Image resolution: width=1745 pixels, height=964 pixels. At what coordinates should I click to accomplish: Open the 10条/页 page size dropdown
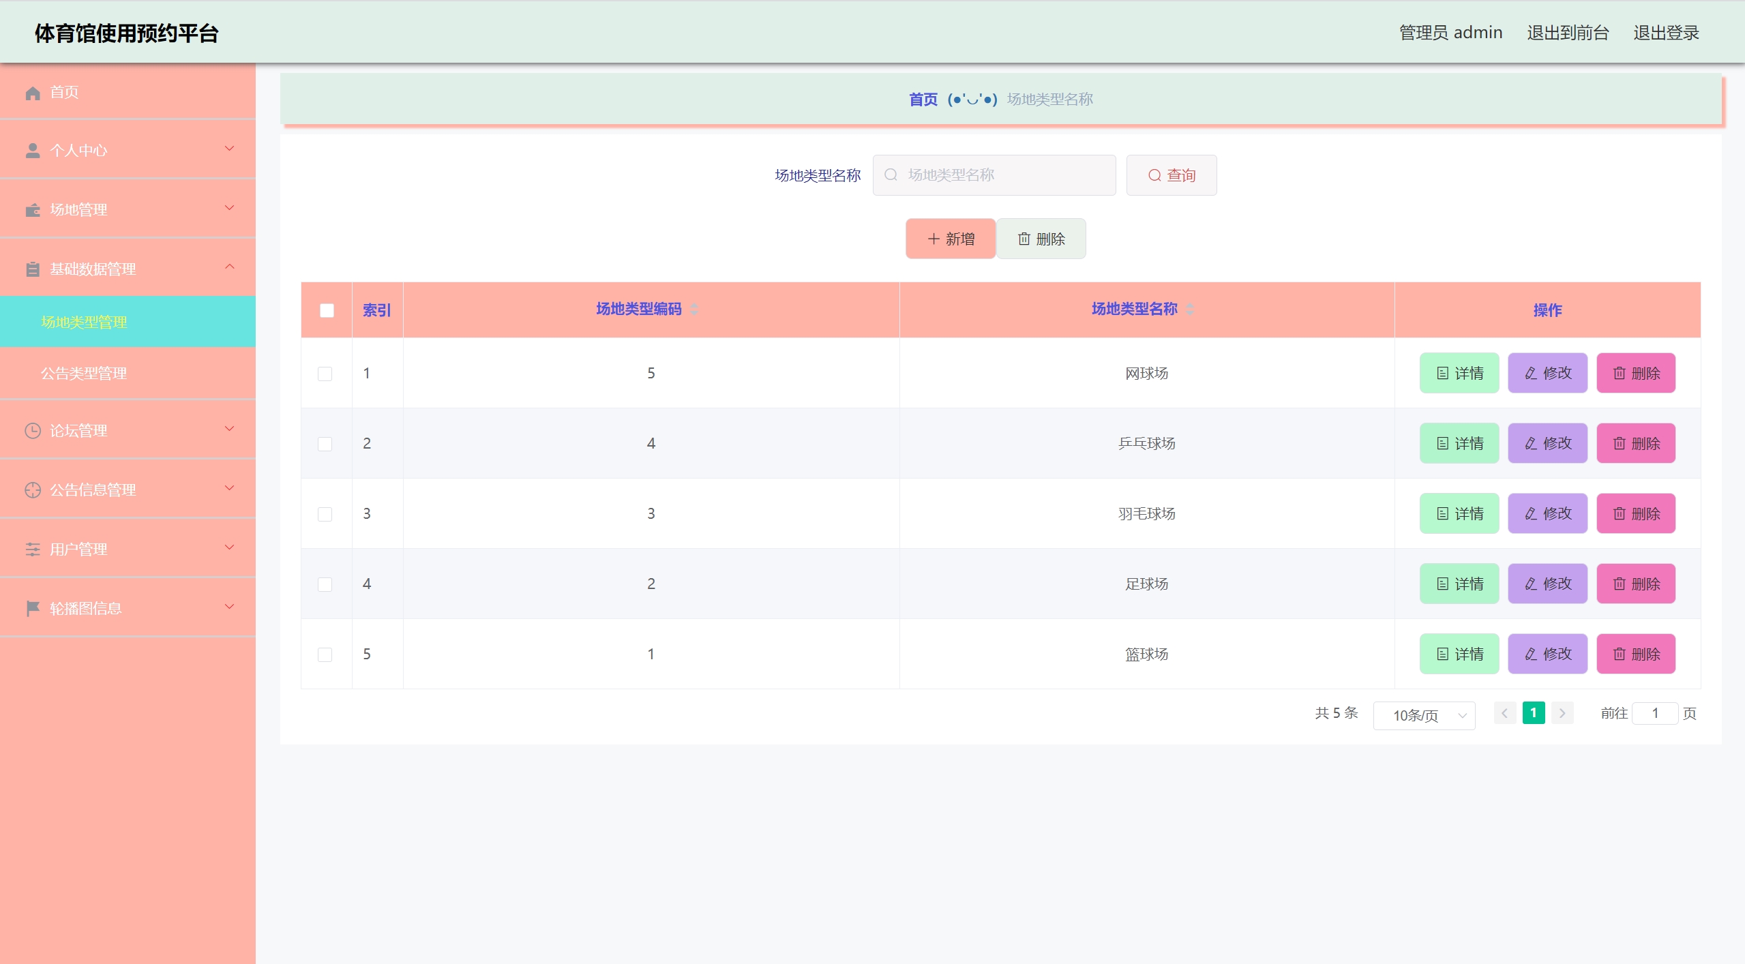1424,715
